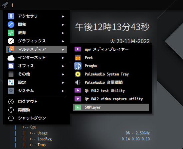Image resolution: width=183 pixels, height=149 pixels.
Task: Expand the 開発 submenu arrow
Action: click(63, 25)
